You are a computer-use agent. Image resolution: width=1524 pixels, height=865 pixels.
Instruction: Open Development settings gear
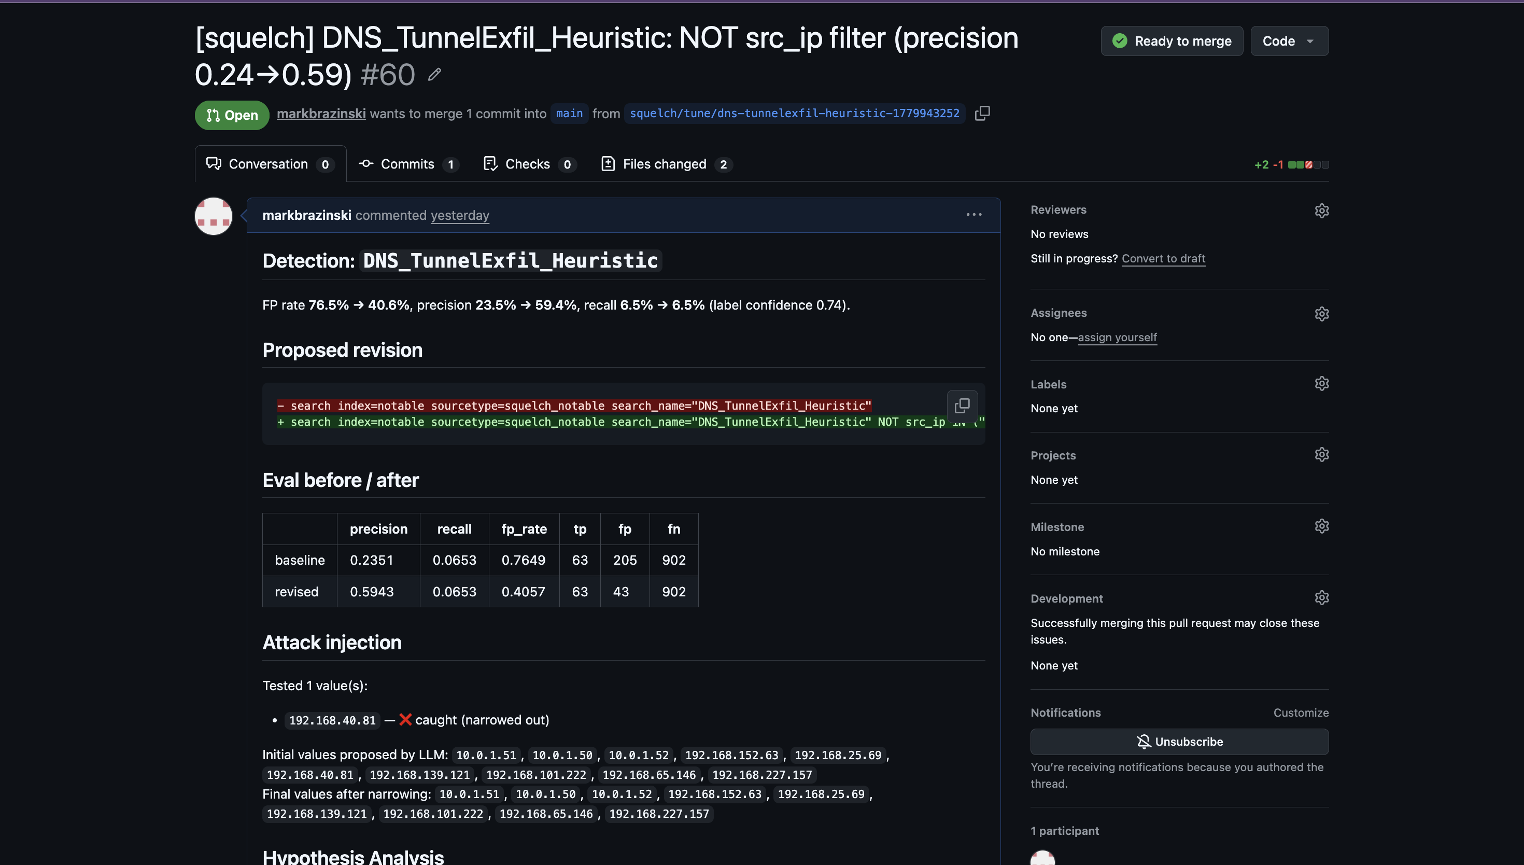click(1321, 598)
